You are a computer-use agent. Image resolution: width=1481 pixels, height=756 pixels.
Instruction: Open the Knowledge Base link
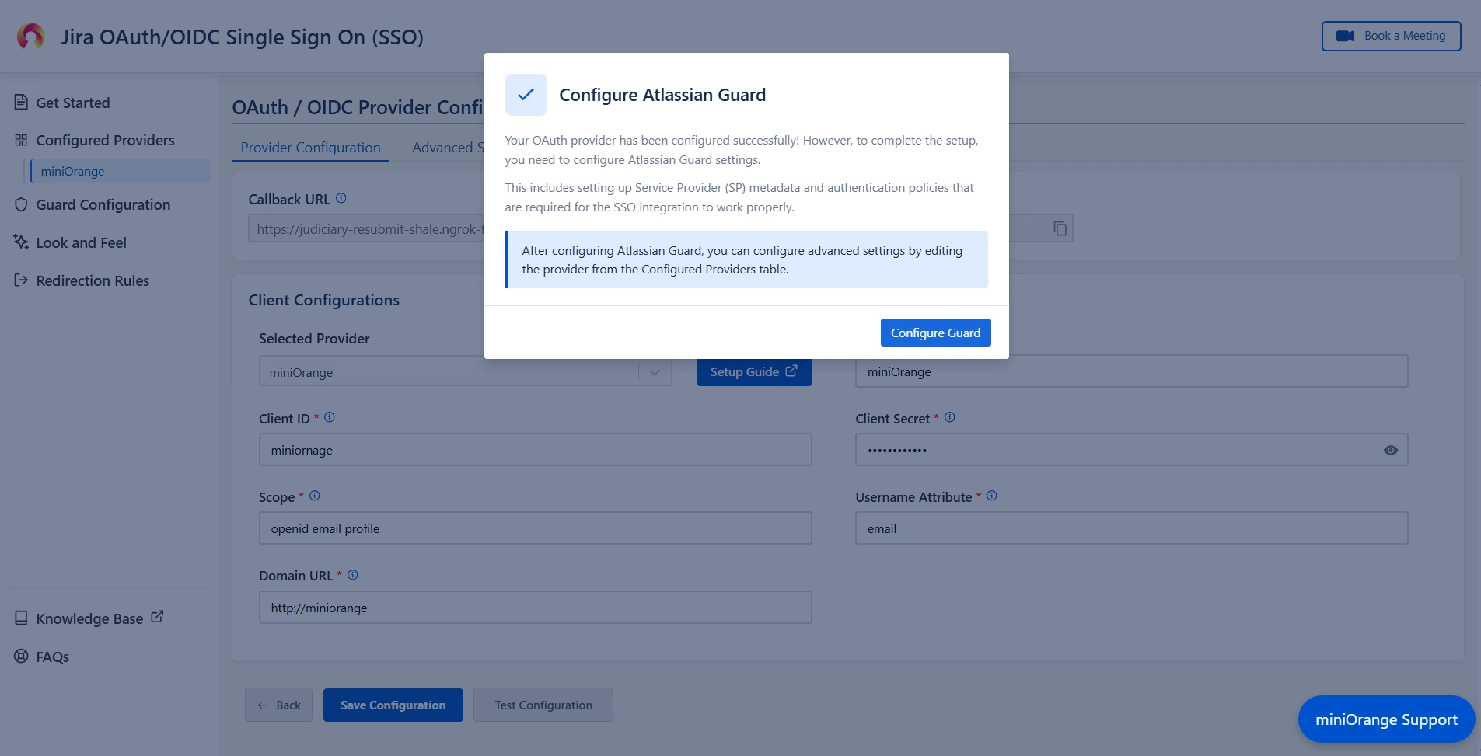click(x=89, y=618)
